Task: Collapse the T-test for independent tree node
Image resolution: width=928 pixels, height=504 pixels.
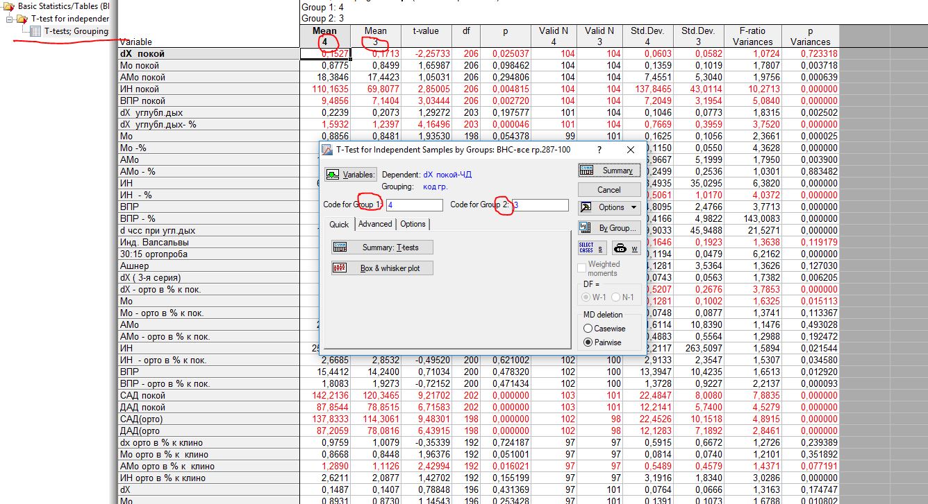Action: [10, 19]
